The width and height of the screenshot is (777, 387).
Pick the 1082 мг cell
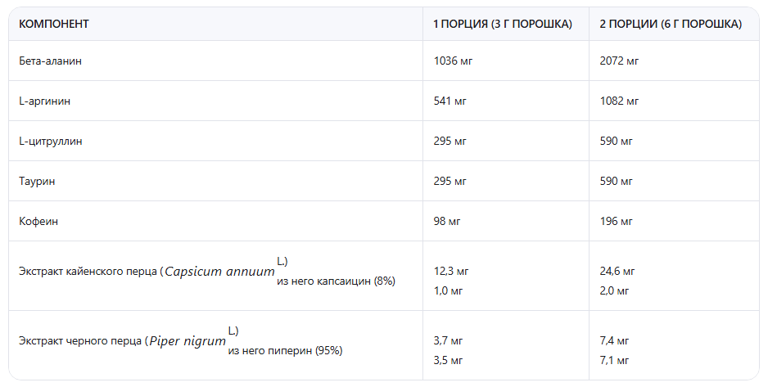pyautogui.click(x=619, y=101)
